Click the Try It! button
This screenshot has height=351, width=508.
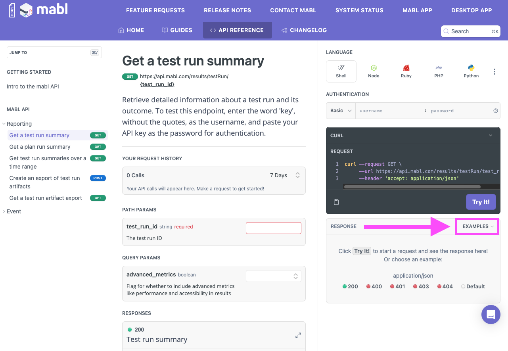point(481,202)
